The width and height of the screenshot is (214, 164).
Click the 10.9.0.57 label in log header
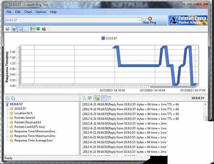[198, 98]
